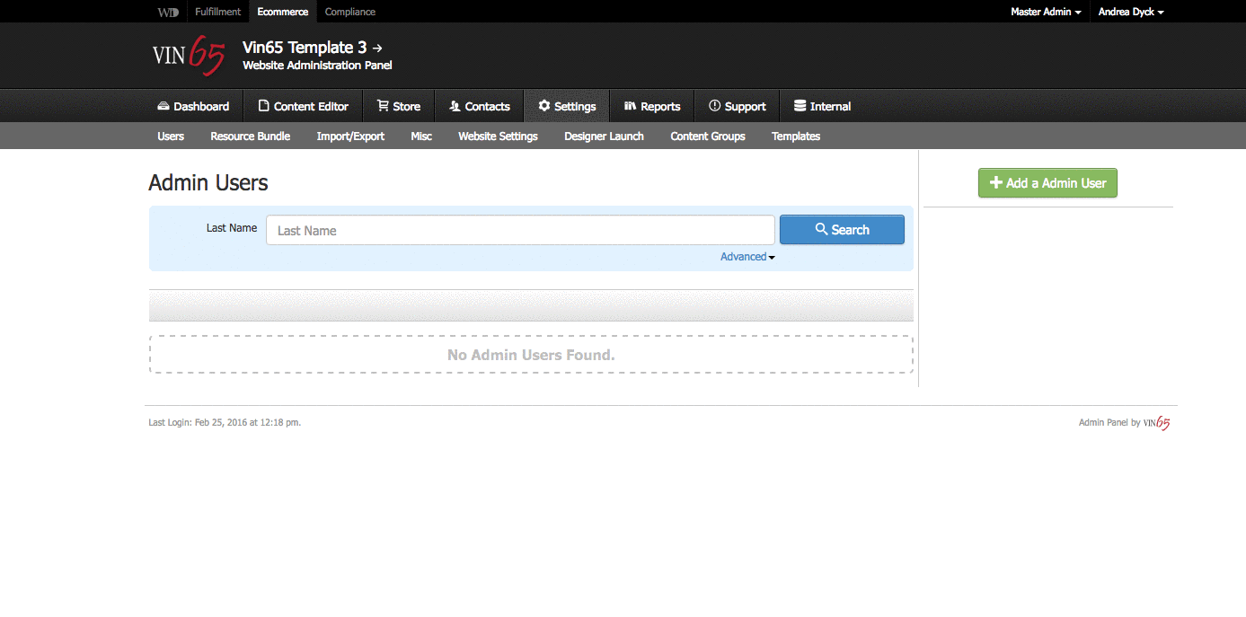Switch to the Fulfillment tab
1246x617 pixels.
point(218,12)
